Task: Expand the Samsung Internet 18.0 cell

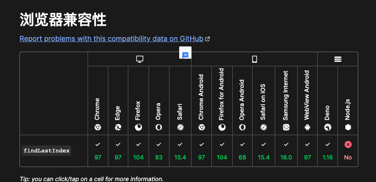Action: pos(286,151)
